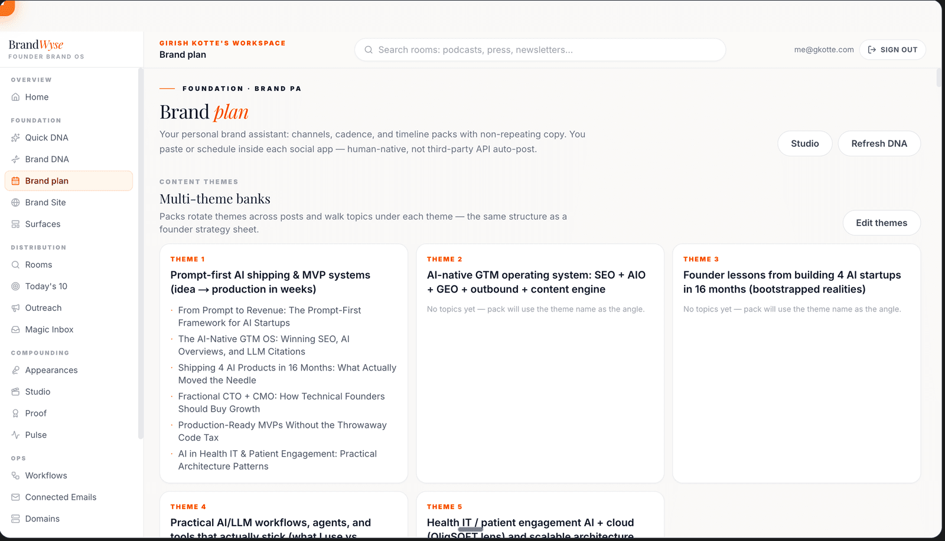Click the sidebar scrollbar

(141, 254)
